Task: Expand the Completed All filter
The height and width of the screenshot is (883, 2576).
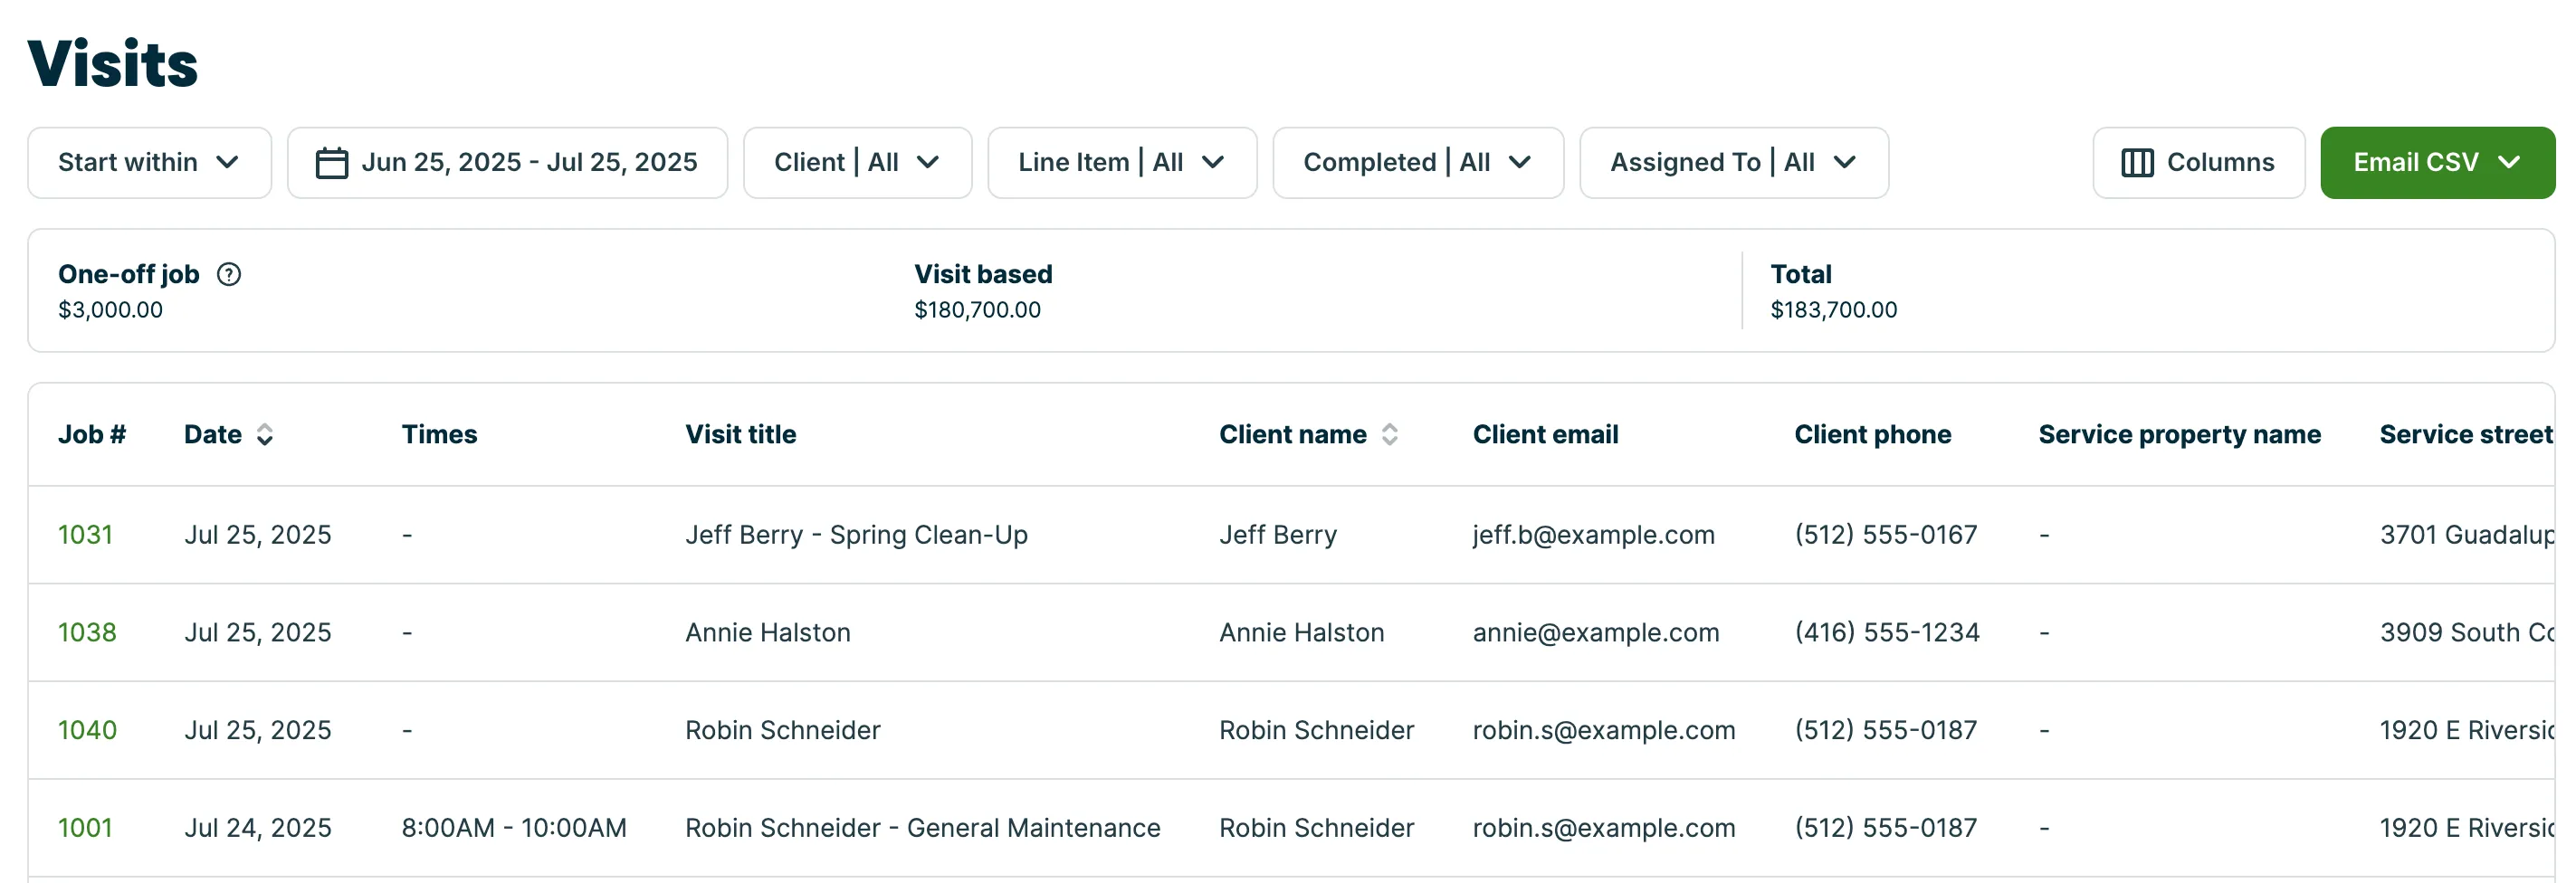Action: [1417, 163]
